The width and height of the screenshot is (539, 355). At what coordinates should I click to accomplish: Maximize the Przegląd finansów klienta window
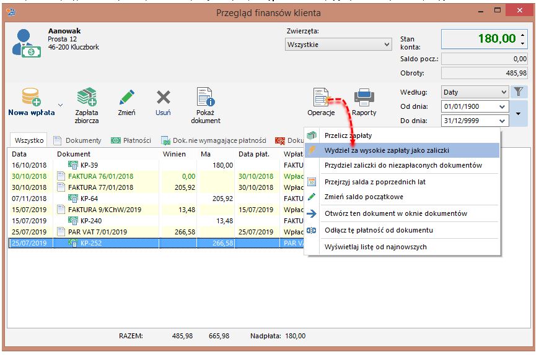point(497,11)
